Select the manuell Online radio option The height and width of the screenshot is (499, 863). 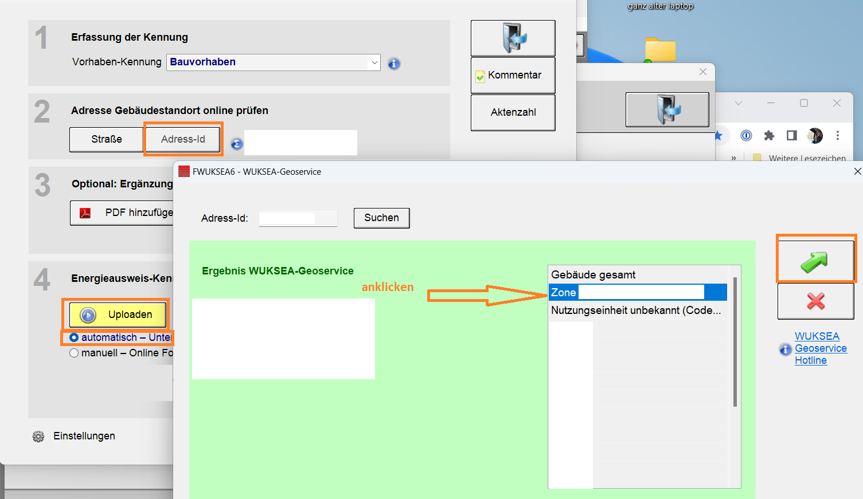coord(74,353)
